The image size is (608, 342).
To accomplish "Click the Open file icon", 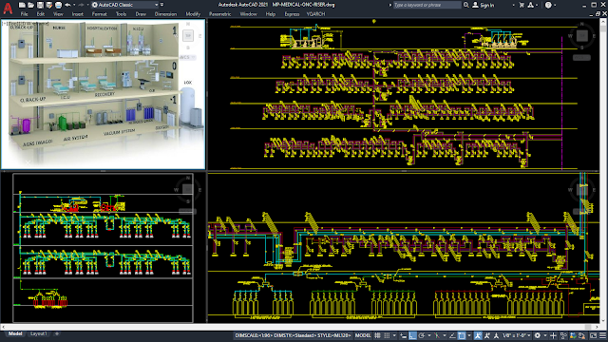I will [x=31, y=5].
